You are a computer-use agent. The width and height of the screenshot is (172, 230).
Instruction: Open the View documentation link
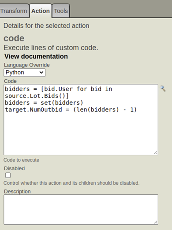click(x=36, y=56)
